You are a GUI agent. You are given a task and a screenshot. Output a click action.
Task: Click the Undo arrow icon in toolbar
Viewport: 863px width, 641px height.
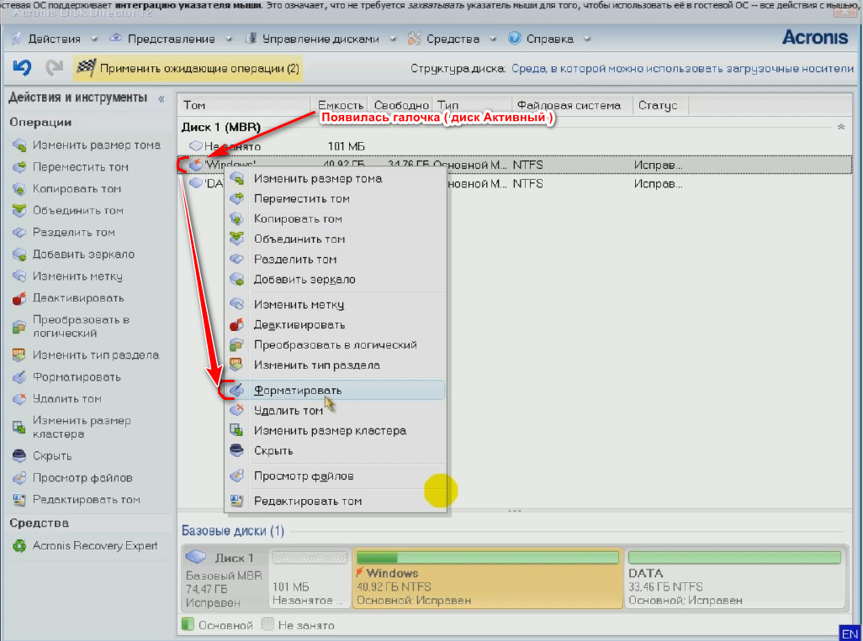tap(22, 67)
